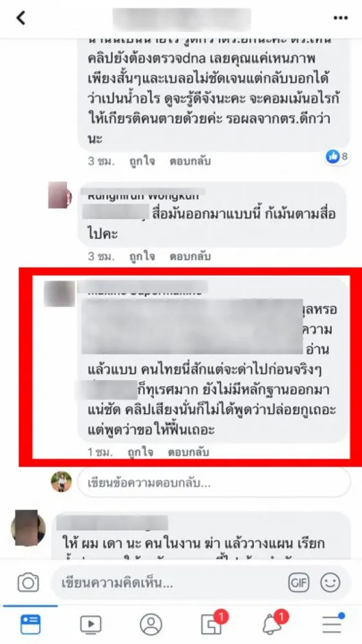Open the hamburger menu tab
The width and height of the screenshot is (362, 644).
333,624
